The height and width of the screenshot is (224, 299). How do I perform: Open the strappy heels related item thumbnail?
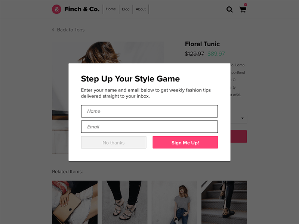124,202
